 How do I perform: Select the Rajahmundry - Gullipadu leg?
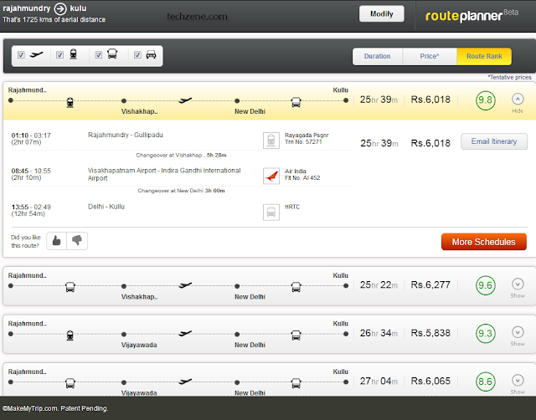point(126,135)
